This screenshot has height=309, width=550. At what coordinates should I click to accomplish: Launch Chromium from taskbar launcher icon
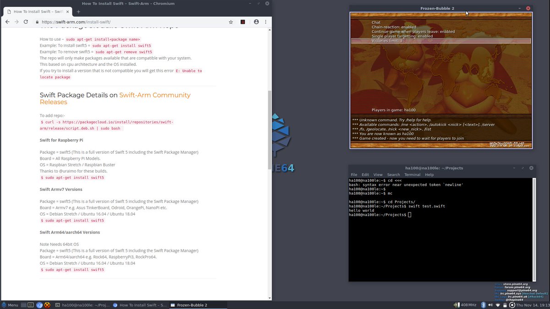tap(39, 305)
